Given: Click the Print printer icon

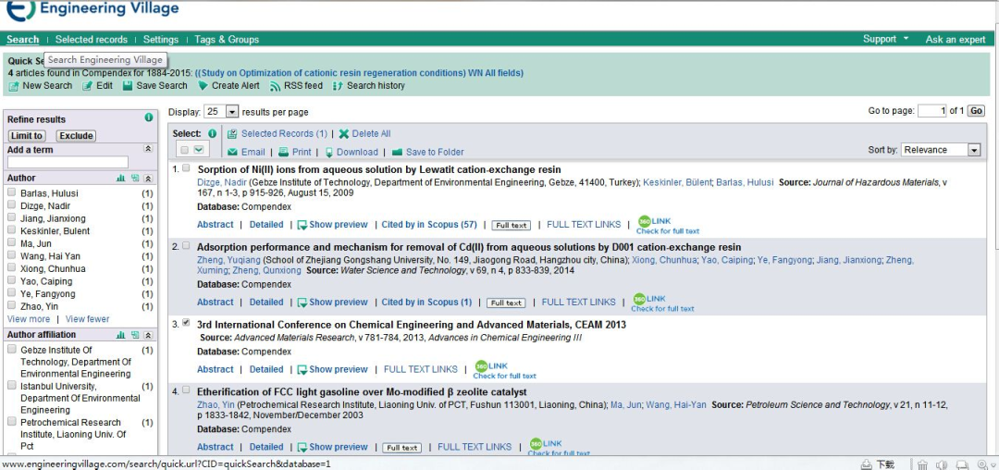Looking at the screenshot, I should tap(284, 153).
